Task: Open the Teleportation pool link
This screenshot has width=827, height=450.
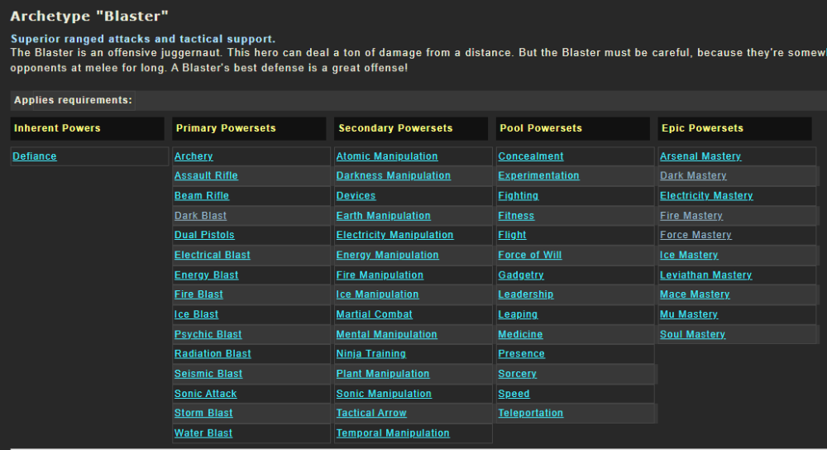Action: click(531, 414)
